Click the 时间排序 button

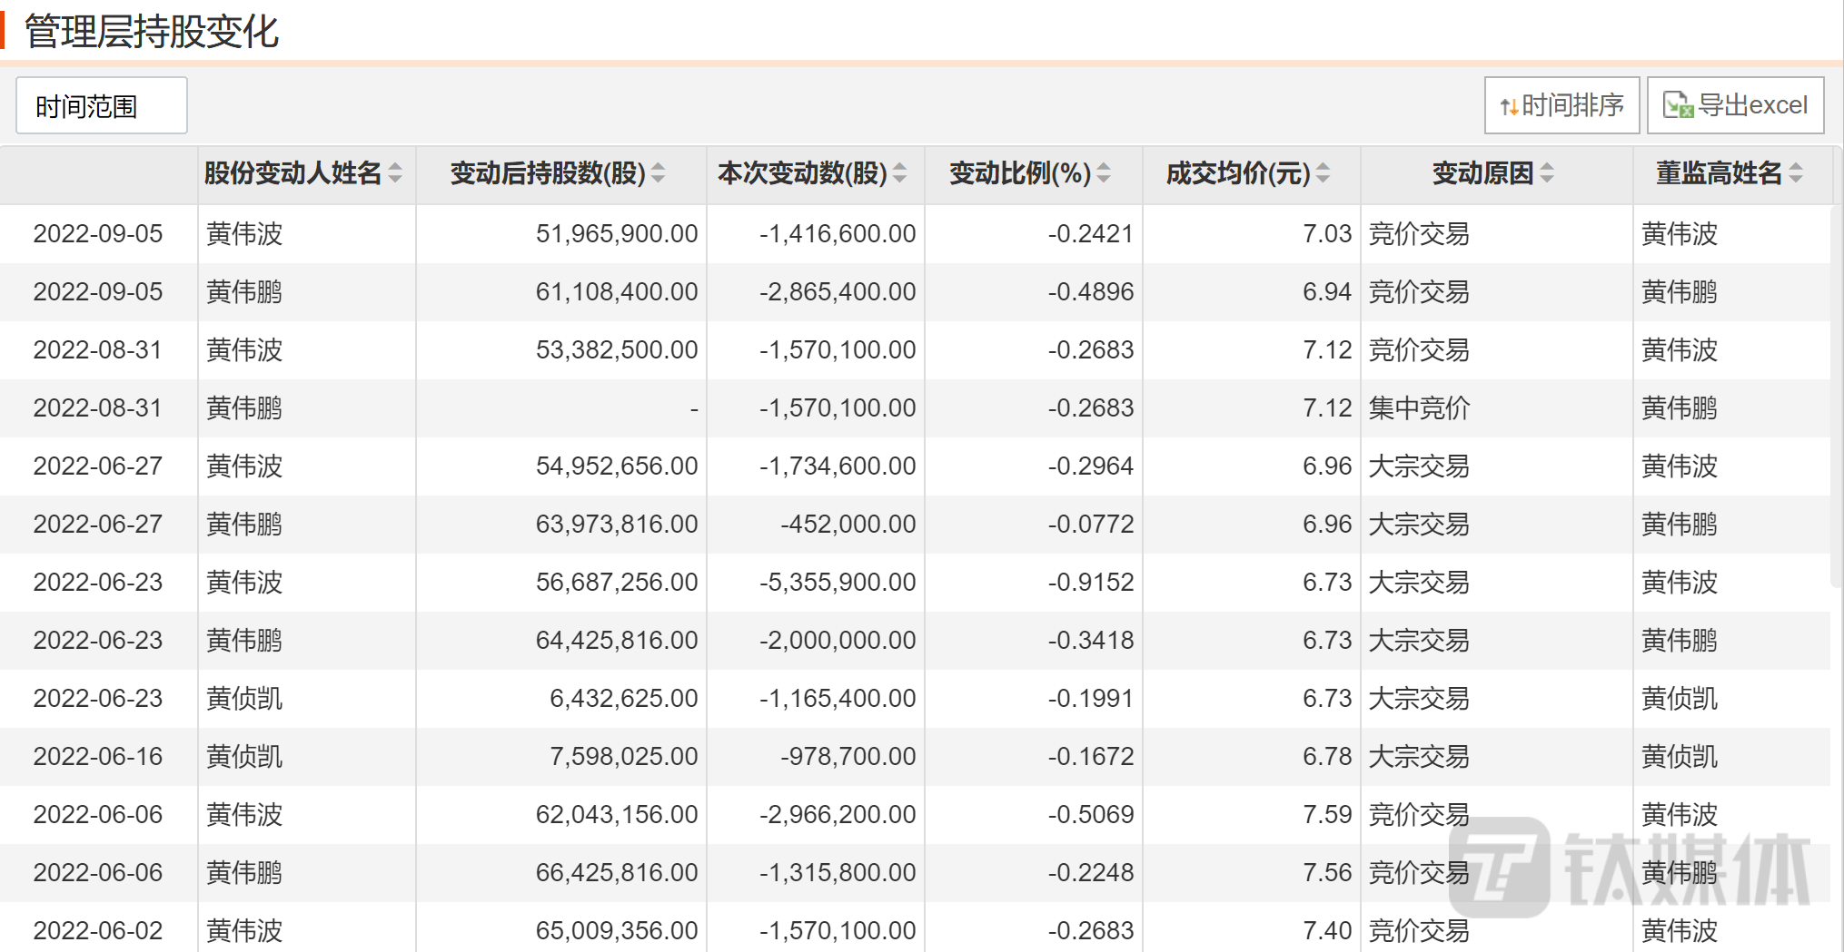(x=1561, y=104)
